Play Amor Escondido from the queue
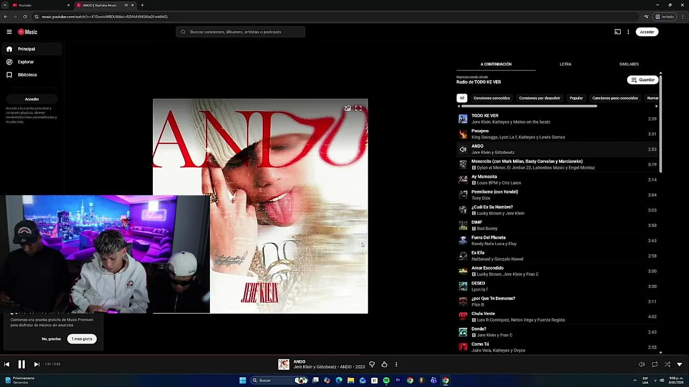The width and height of the screenshot is (689, 387). (x=558, y=271)
